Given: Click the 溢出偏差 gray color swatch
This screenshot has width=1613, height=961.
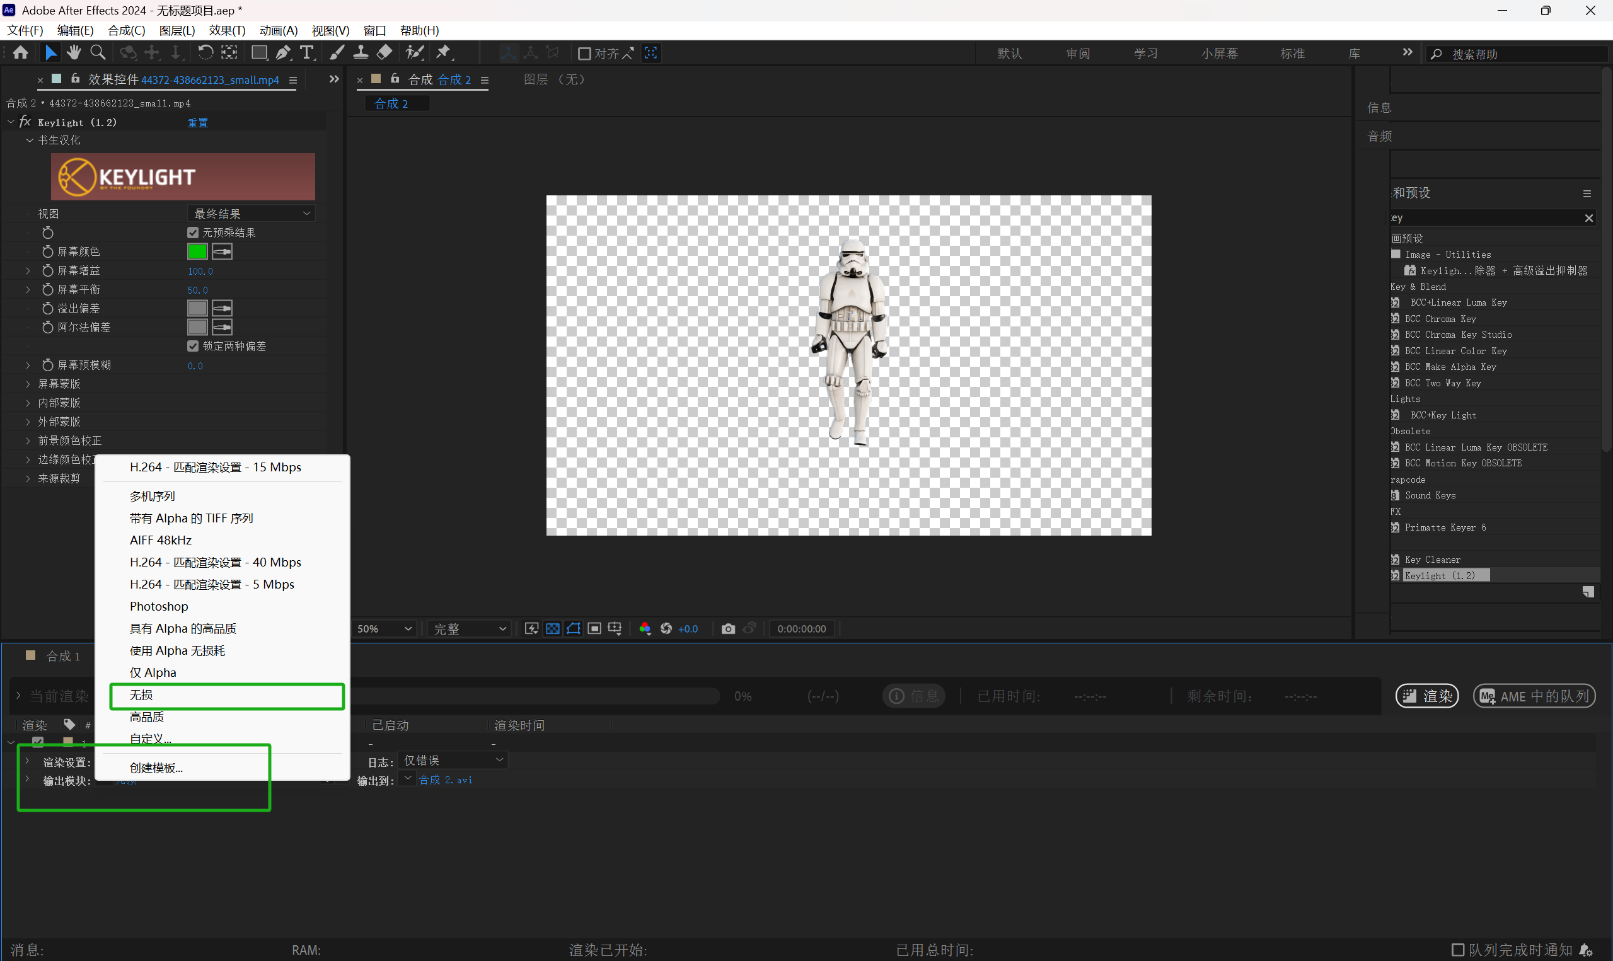Looking at the screenshot, I should (197, 308).
